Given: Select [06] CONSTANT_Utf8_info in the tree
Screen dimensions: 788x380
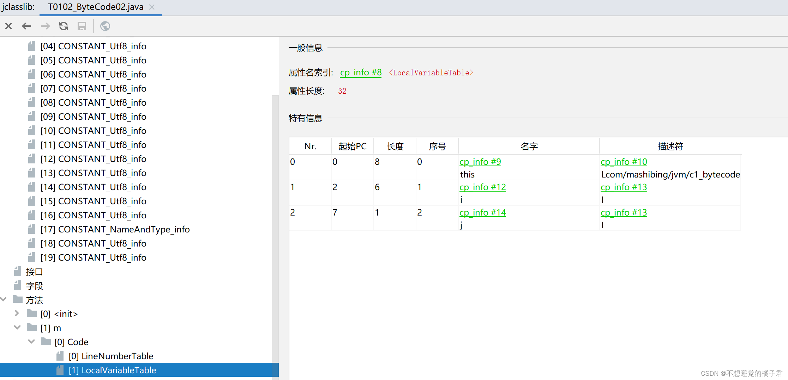Looking at the screenshot, I should click(93, 74).
